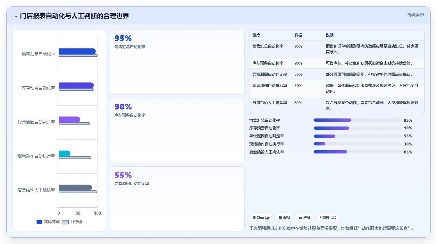Image resolution: width=437 pixels, height=244 pixels.
Task: Click the chart's 复盘结论人工确认率 axis label
Action: tap(36, 190)
